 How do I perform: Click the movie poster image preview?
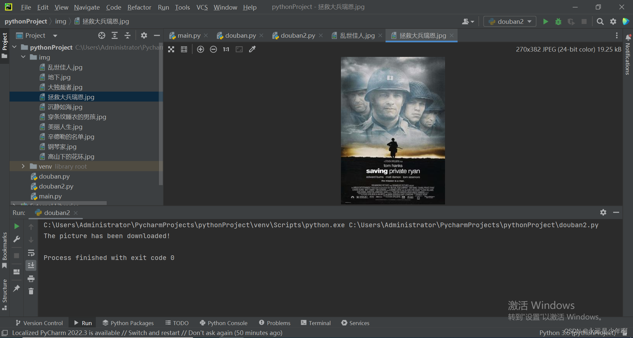(x=393, y=130)
